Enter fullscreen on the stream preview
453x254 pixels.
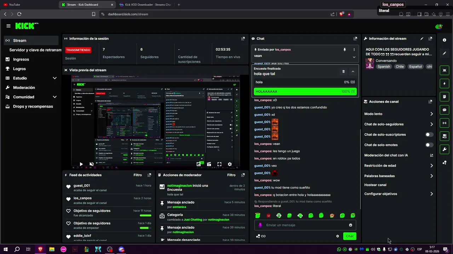[219, 164]
